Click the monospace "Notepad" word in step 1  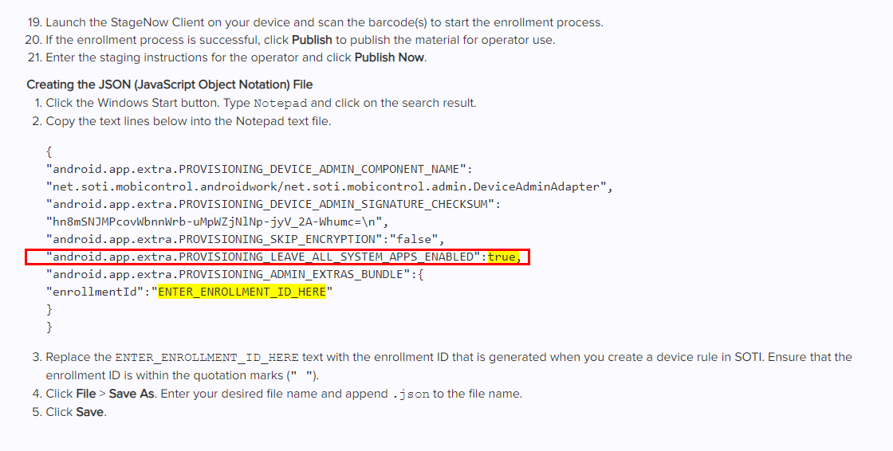pos(280,103)
